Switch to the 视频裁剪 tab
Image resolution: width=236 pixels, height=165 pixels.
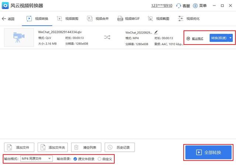pos(67,19)
